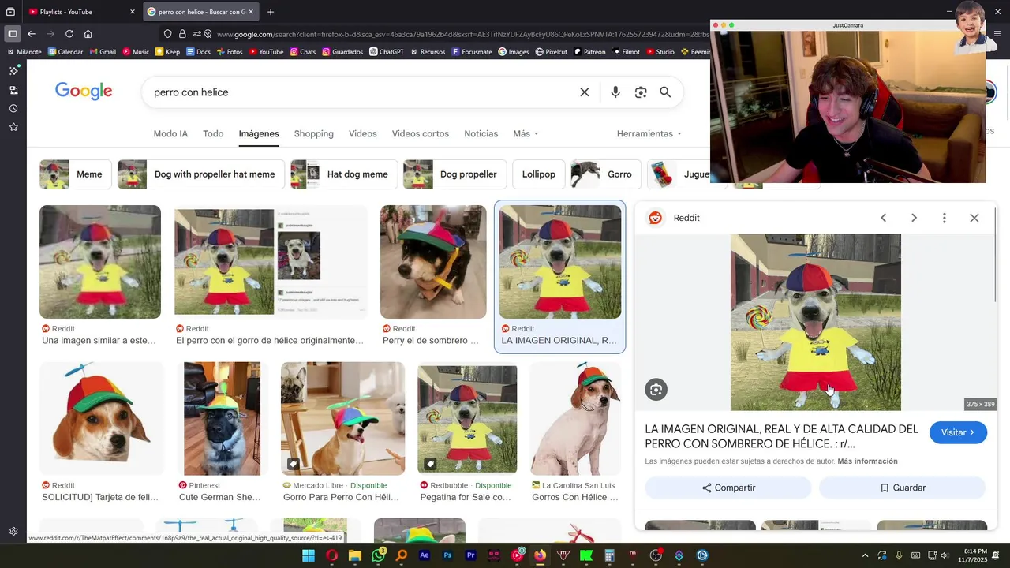Image resolution: width=1010 pixels, height=568 pixels.
Task: Filter by the Gorro chip
Action: pyautogui.click(x=605, y=174)
